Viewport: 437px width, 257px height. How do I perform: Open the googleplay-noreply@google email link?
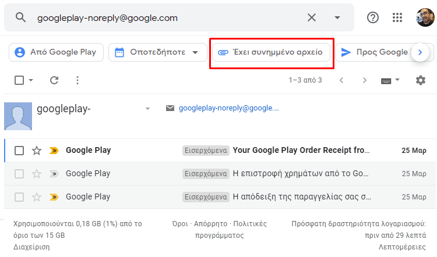(x=229, y=108)
